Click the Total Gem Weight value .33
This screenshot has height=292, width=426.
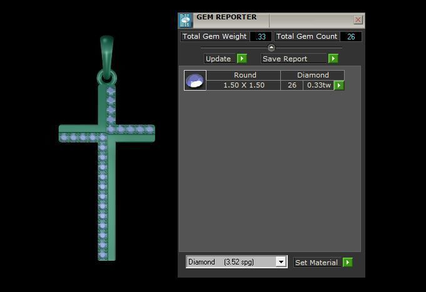coord(261,37)
